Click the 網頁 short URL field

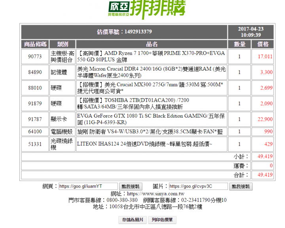pos(88,186)
